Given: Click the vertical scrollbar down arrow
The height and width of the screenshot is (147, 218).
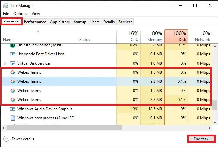Looking at the screenshot, I should (x=215, y=123).
